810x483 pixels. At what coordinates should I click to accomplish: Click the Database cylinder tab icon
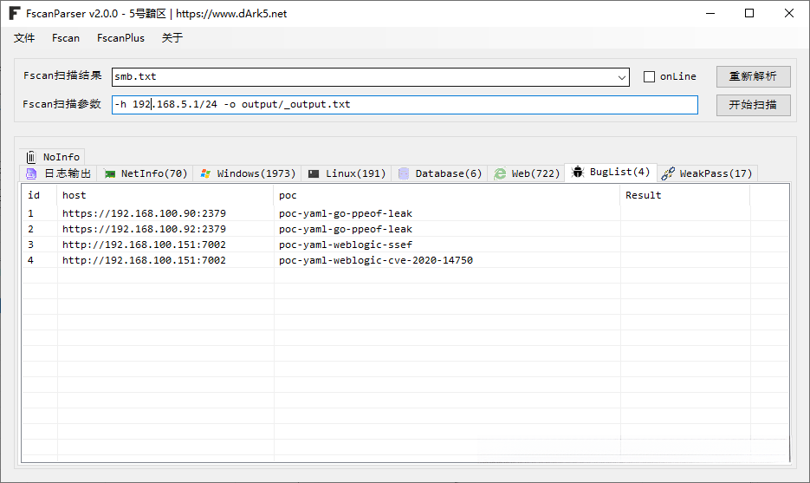pyautogui.click(x=404, y=173)
